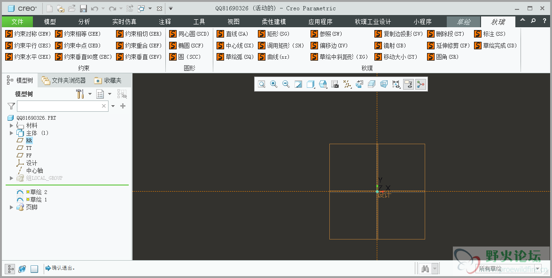552x278 pixels.
Task: Open the datum display filters icon
Action: pyautogui.click(x=348, y=84)
